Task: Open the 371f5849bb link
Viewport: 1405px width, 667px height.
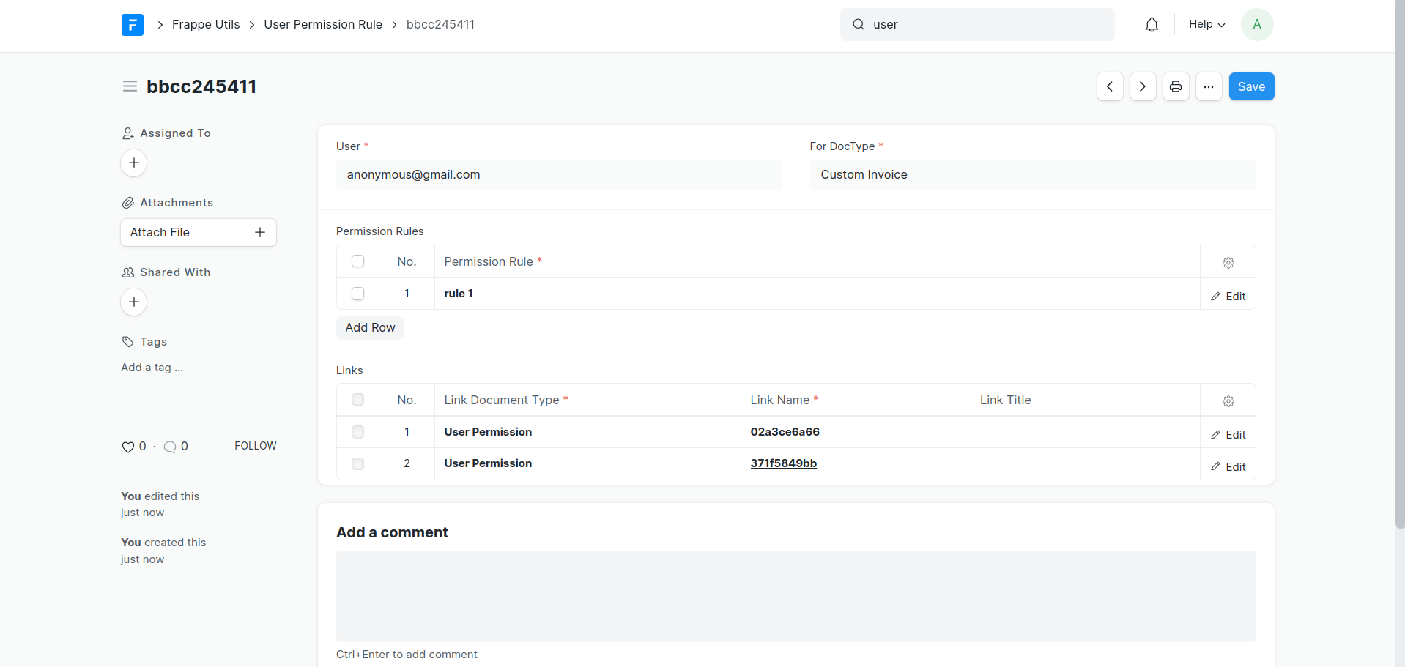Action: click(x=783, y=463)
